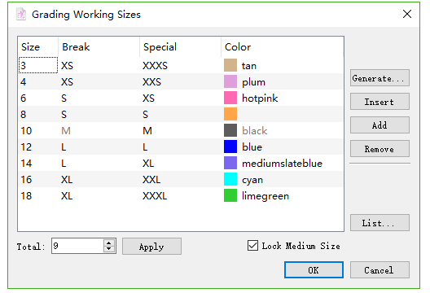Click the Remove button
Screen dimensions: 430x293
[x=380, y=149]
